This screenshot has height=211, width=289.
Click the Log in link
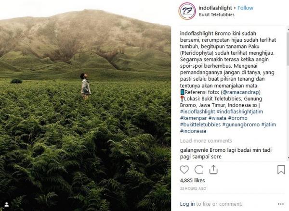coord(187,204)
